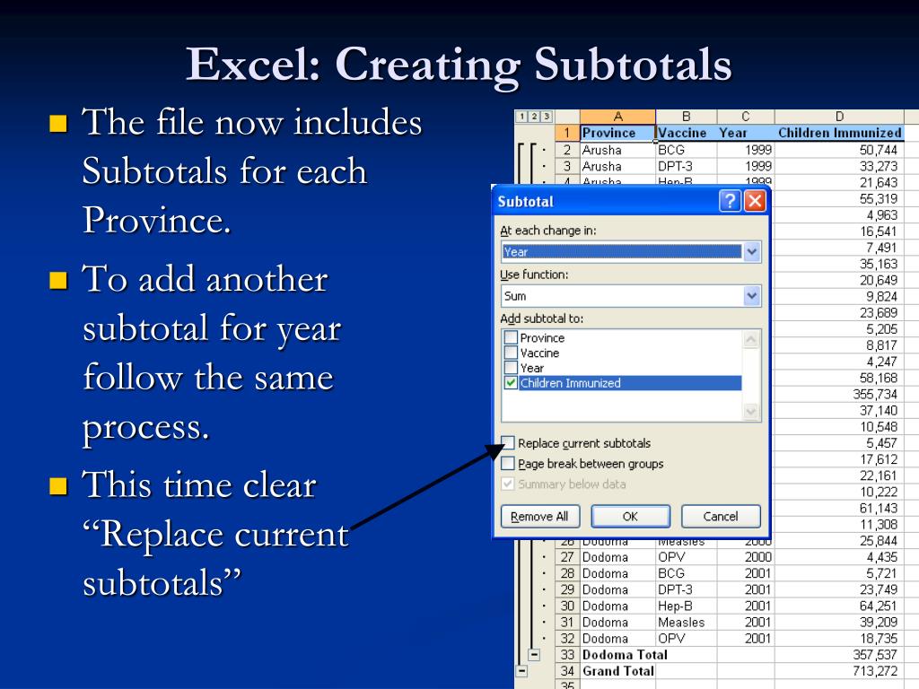Select the cell showing 713,272
The height and width of the screenshot is (689, 919).
point(839,671)
